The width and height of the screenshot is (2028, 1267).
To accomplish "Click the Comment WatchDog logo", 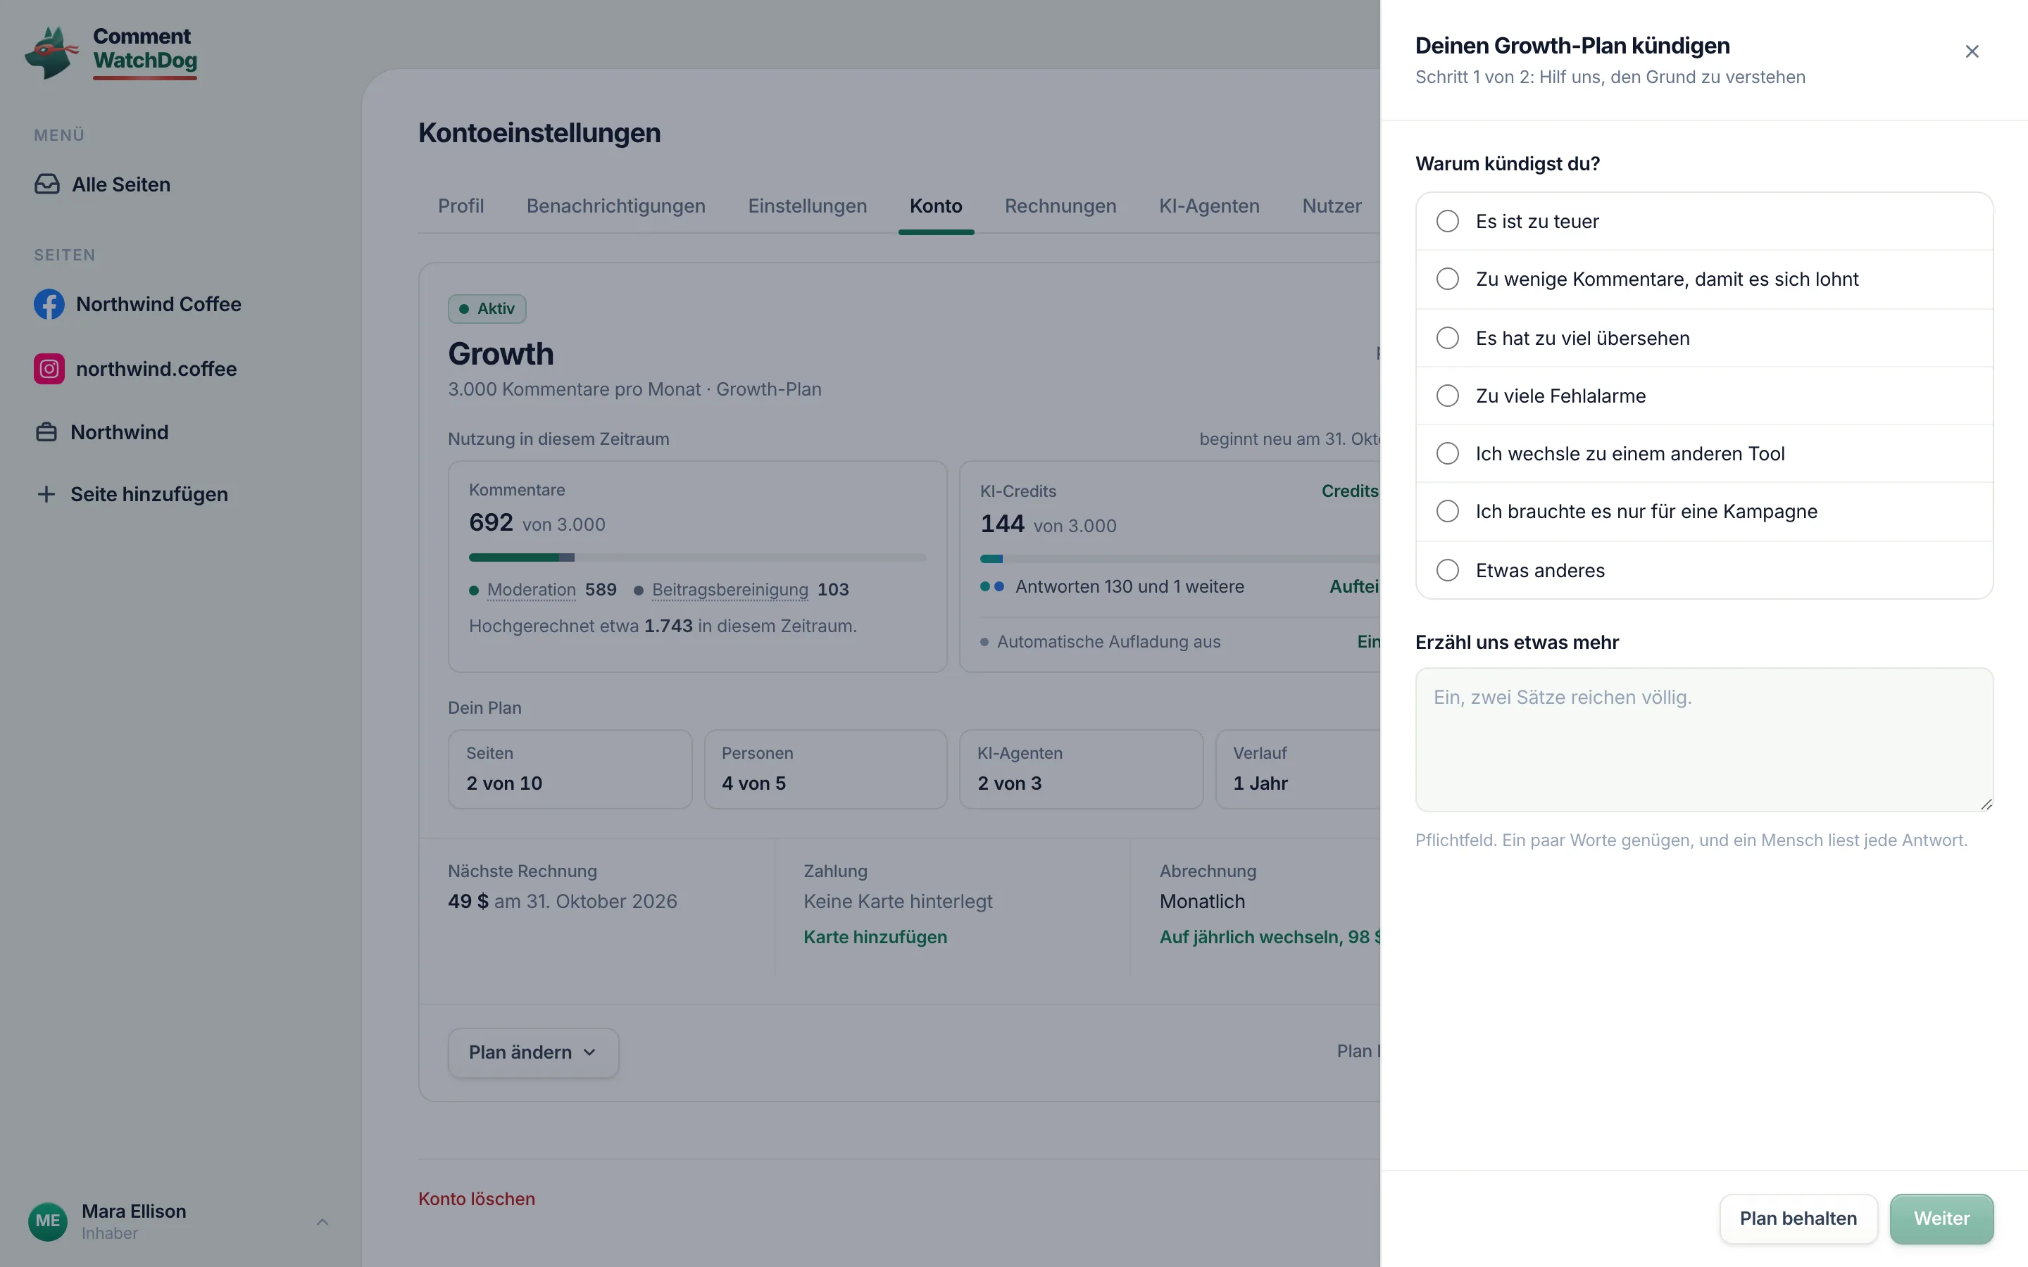I will [x=111, y=53].
